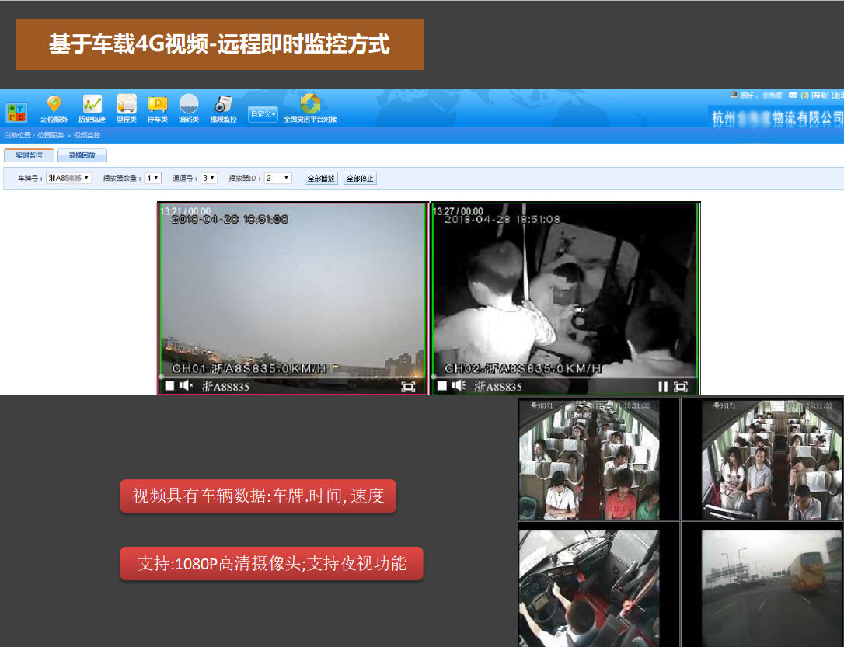Make the left CH01 video fullscreen

pyautogui.click(x=408, y=387)
